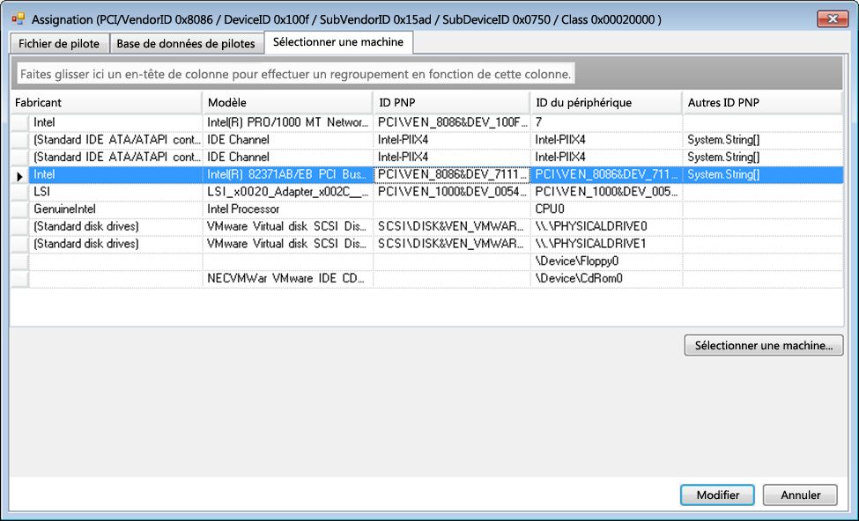Image resolution: width=859 pixels, height=521 pixels.
Task: Select the \Device\Floppy0 row
Action: 605,261
